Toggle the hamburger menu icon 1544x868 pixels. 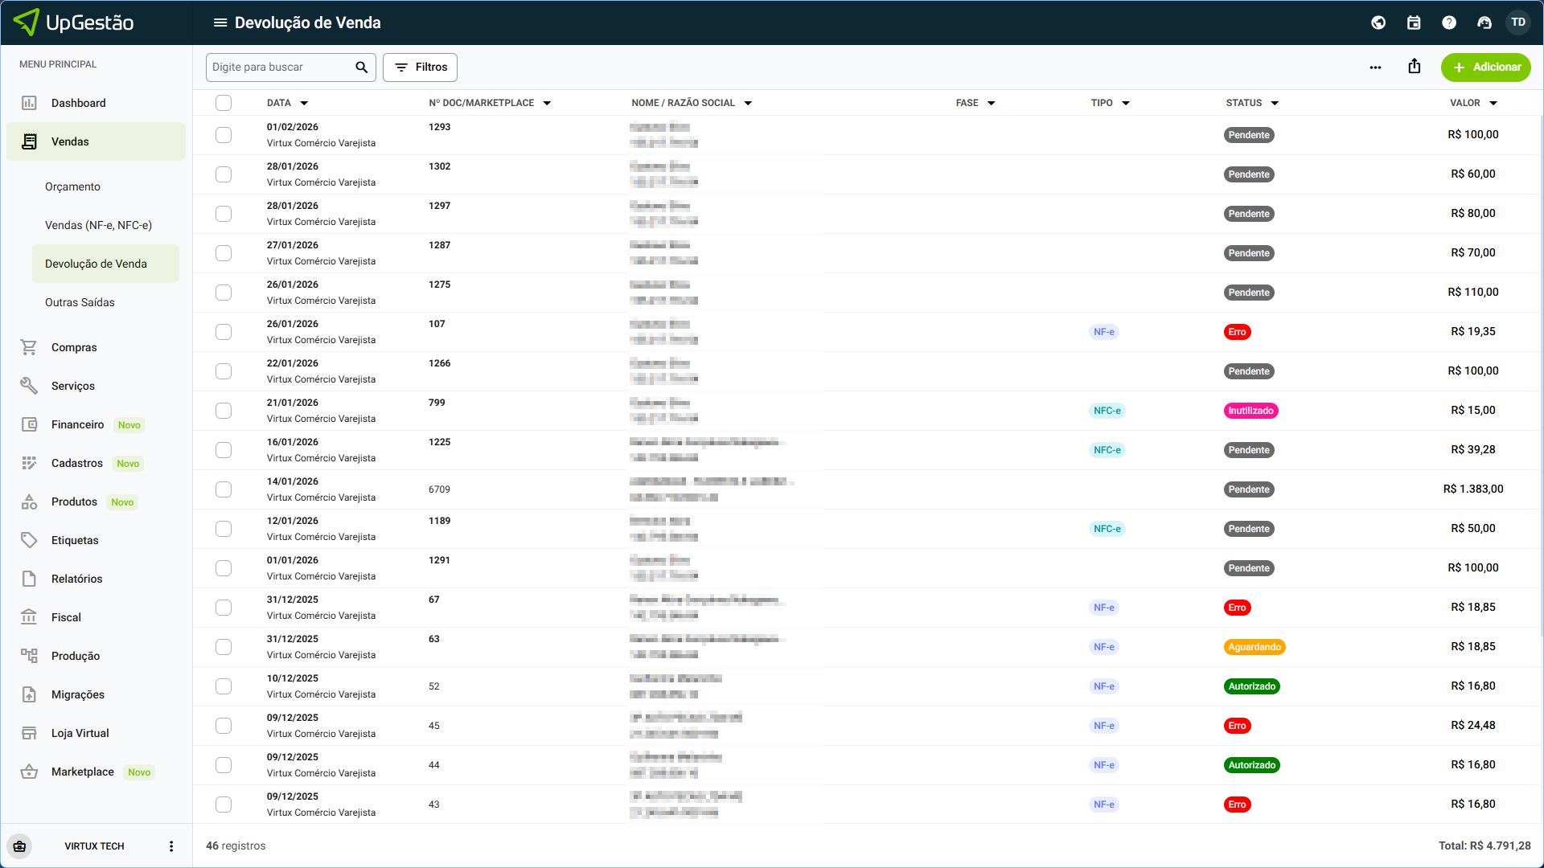pyautogui.click(x=220, y=23)
